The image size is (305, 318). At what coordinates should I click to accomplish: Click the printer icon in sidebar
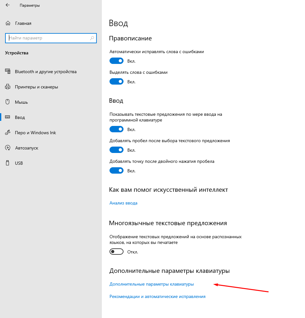pos(8,86)
